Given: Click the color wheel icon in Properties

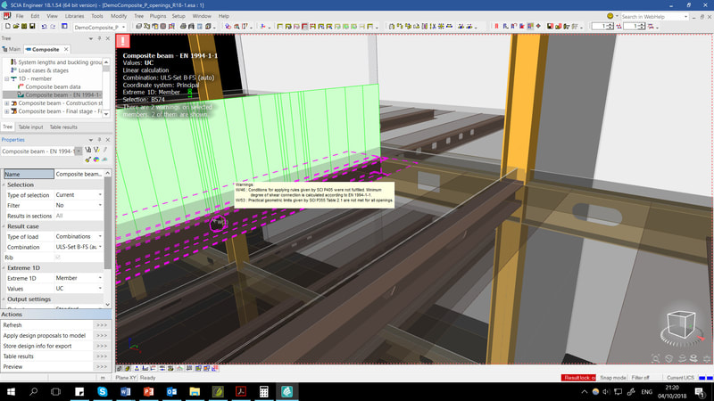Looking at the screenshot, I should [x=96, y=160].
